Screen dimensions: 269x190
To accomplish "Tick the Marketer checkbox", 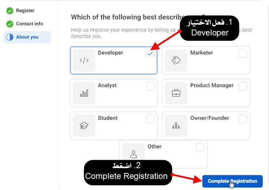I will point(242,53).
